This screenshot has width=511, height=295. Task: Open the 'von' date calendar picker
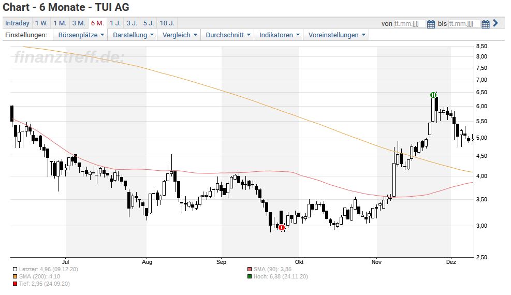click(431, 24)
